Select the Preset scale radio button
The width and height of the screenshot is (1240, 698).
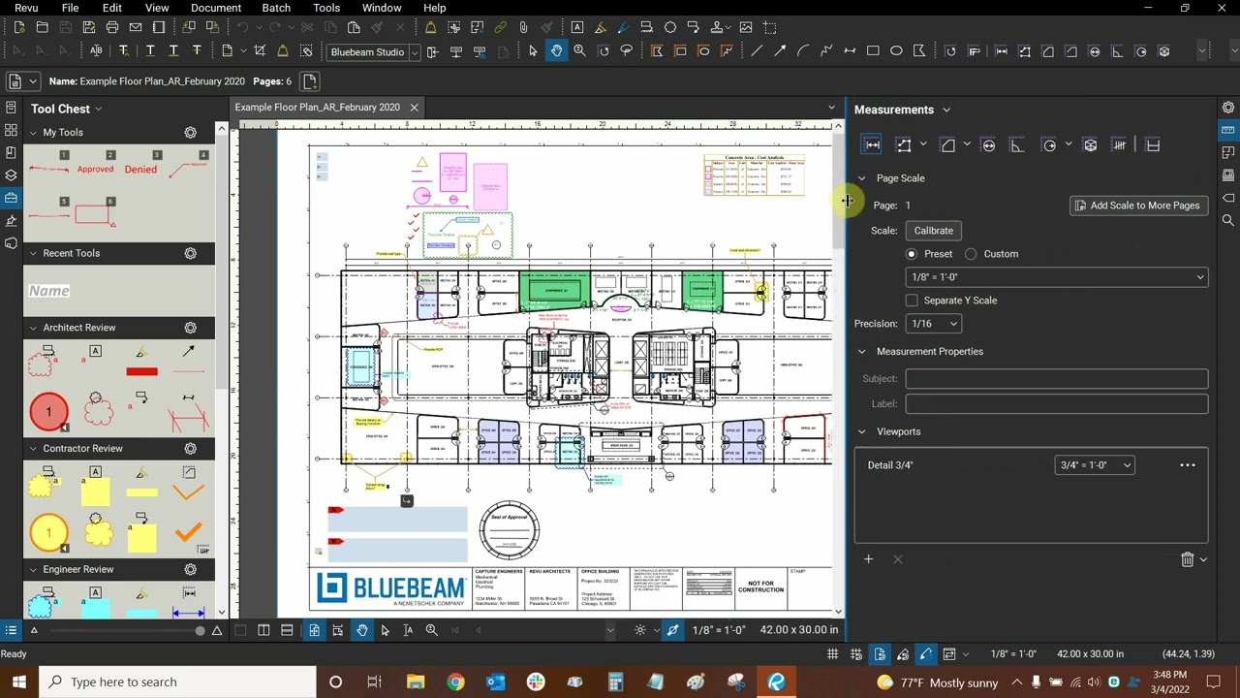pyautogui.click(x=911, y=253)
